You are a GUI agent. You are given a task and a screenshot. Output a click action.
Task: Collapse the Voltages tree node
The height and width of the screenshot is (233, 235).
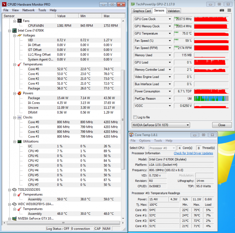pos(14,36)
